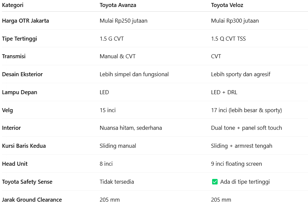Click Ada di tipe tertinggi text
The width and height of the screenshot is (308, 203).
[245, 182]
